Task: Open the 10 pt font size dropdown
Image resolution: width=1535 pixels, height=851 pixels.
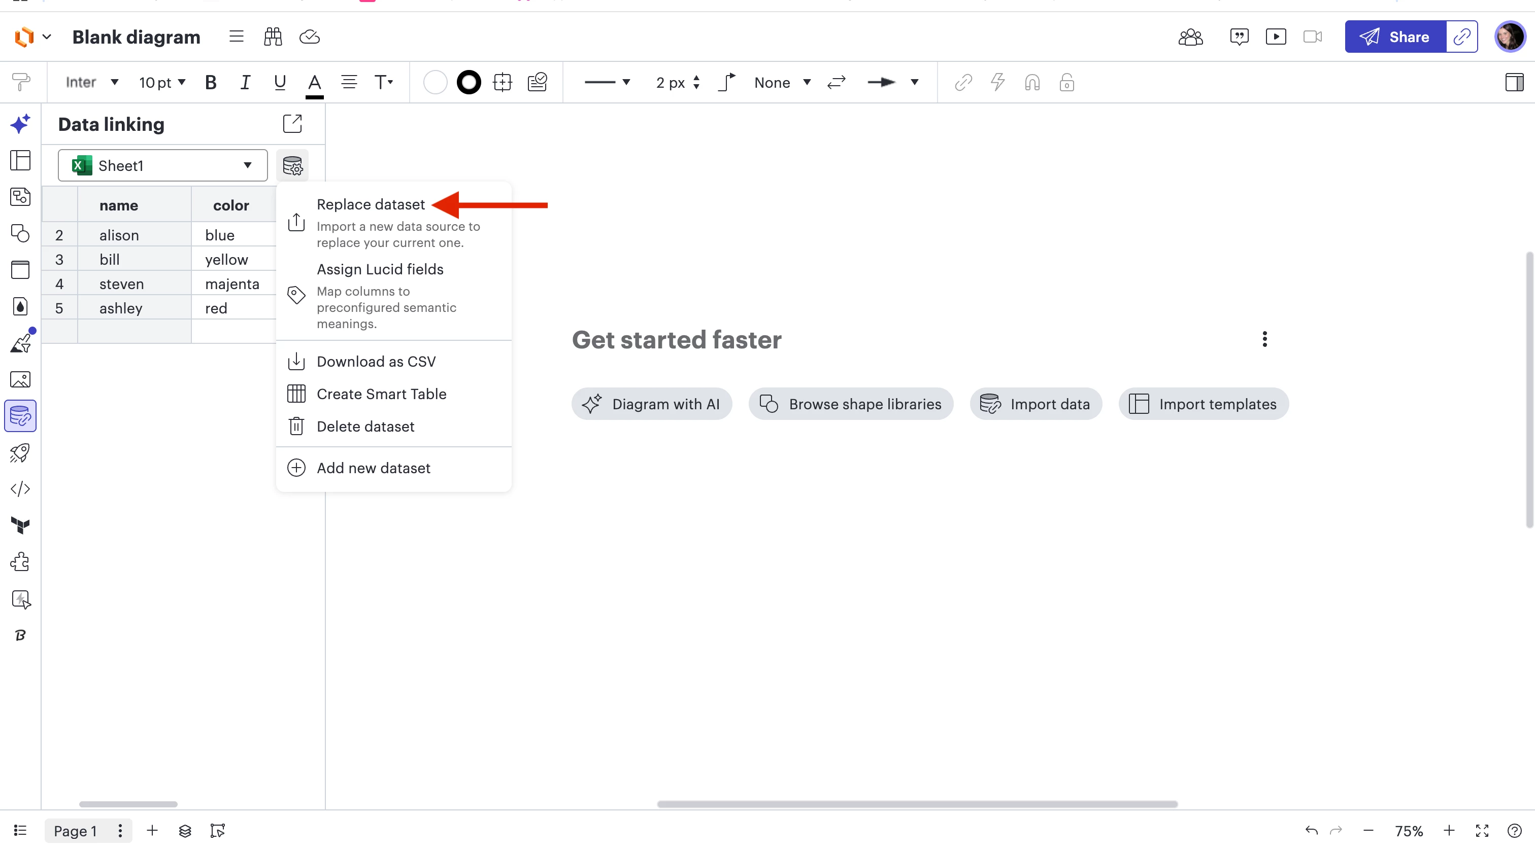Action: [x=162, y=82]
